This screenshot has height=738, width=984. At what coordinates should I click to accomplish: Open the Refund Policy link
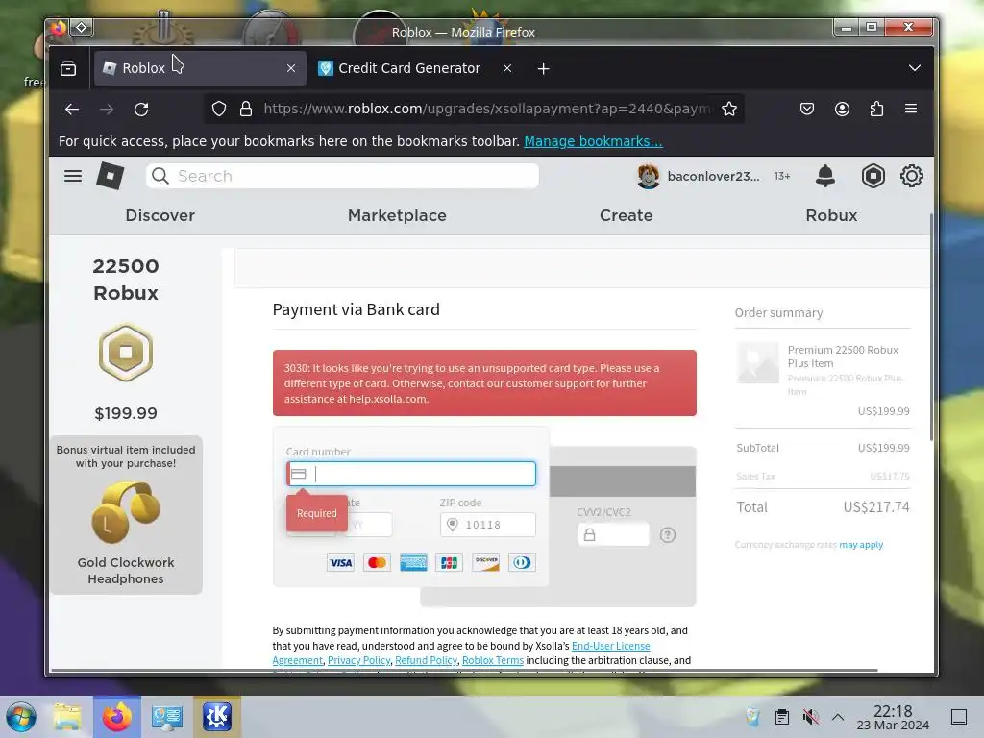point(426,660)
